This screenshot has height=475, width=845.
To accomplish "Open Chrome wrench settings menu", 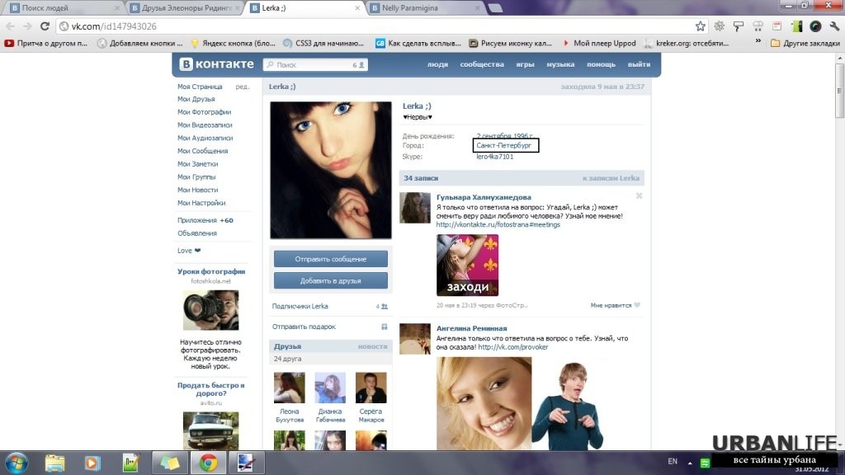I will pyautogui.click(x=834, y=26).
